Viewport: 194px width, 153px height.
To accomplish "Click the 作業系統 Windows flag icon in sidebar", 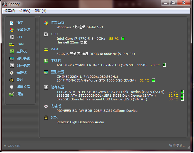I will [x=12, y=30].
